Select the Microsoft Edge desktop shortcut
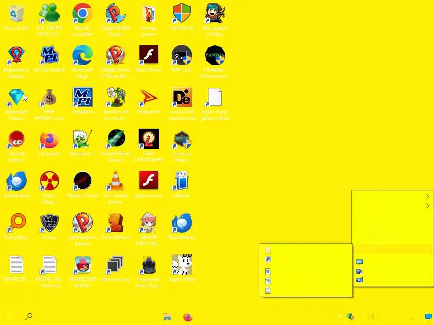Viewport: 434px width, 325px height. pos(83,55)
